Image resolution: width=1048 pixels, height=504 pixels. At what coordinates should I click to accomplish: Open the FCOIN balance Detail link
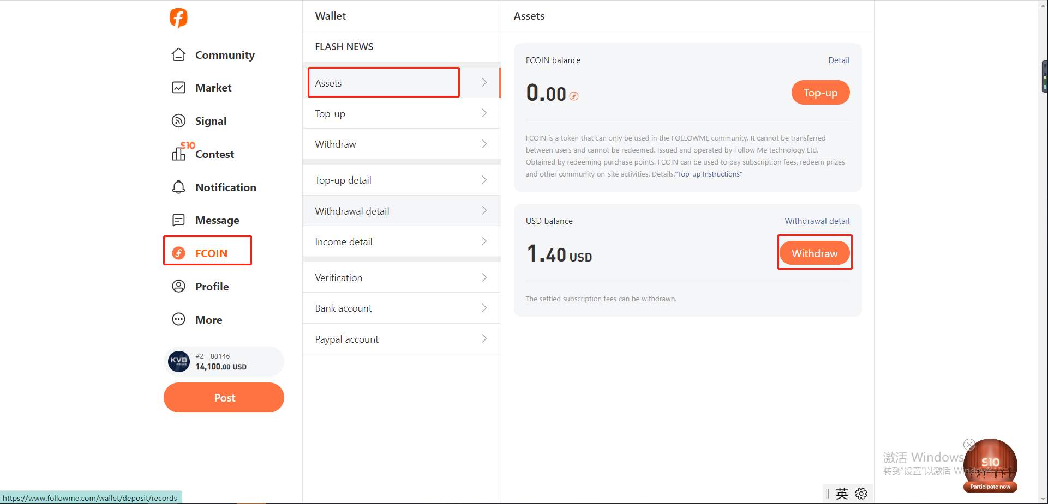coord(839,60)
